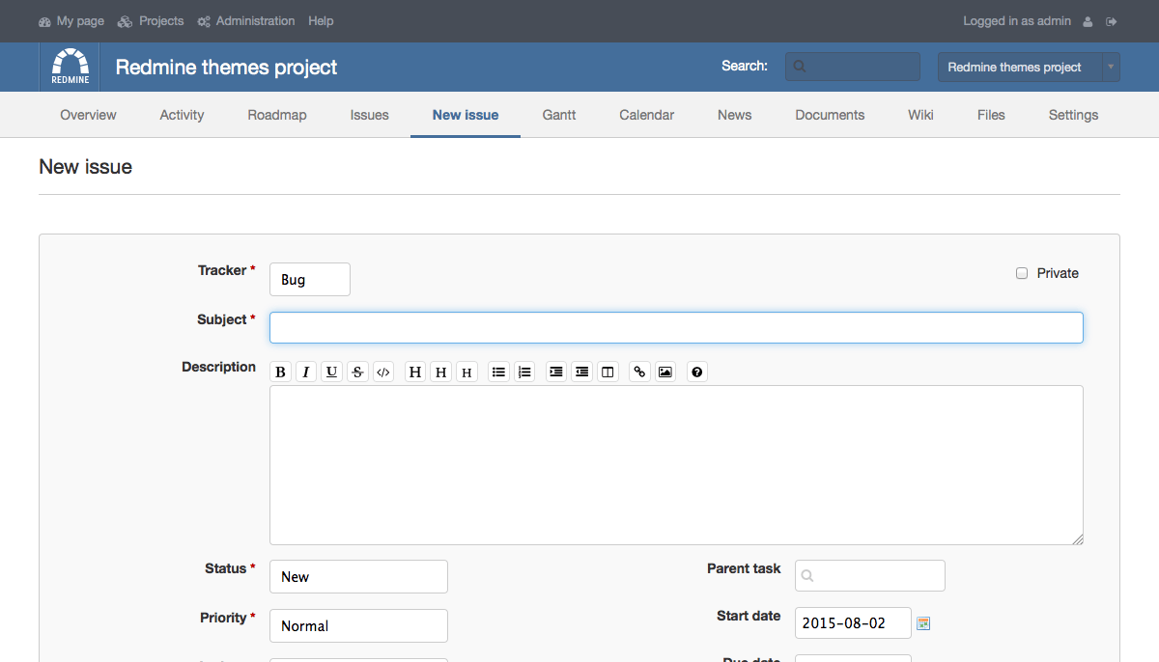The image size is (1159, 662).
Task: Select the New issue tab
Action: point(466,115)
